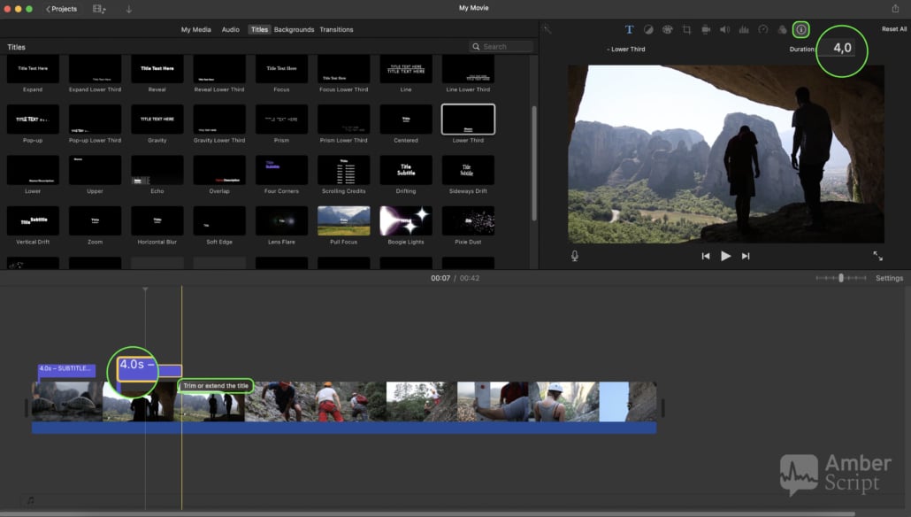
Task: Switch to the Transitions tab
Action: pyautogui.click(x=336, y=29)
